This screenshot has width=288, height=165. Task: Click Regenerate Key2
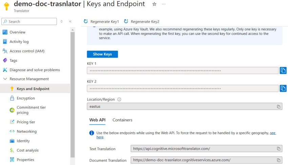[x=142, y=22]
